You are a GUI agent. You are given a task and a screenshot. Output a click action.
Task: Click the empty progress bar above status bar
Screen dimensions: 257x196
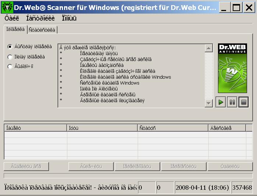tap(128, 176)
